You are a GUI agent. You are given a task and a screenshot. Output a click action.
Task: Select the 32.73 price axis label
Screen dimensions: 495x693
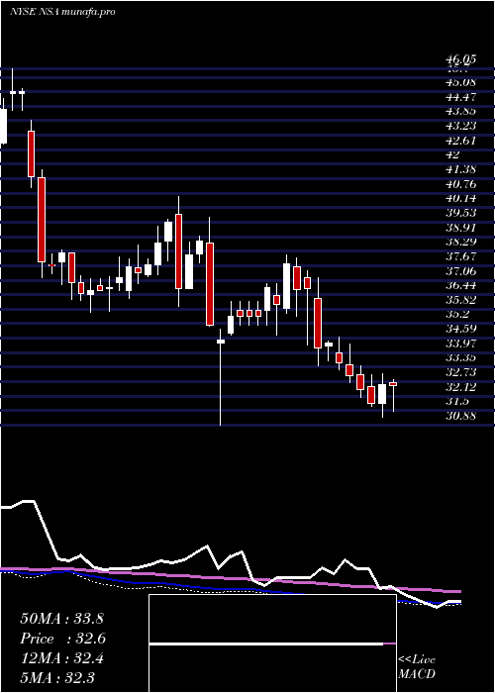pos(460,372)
